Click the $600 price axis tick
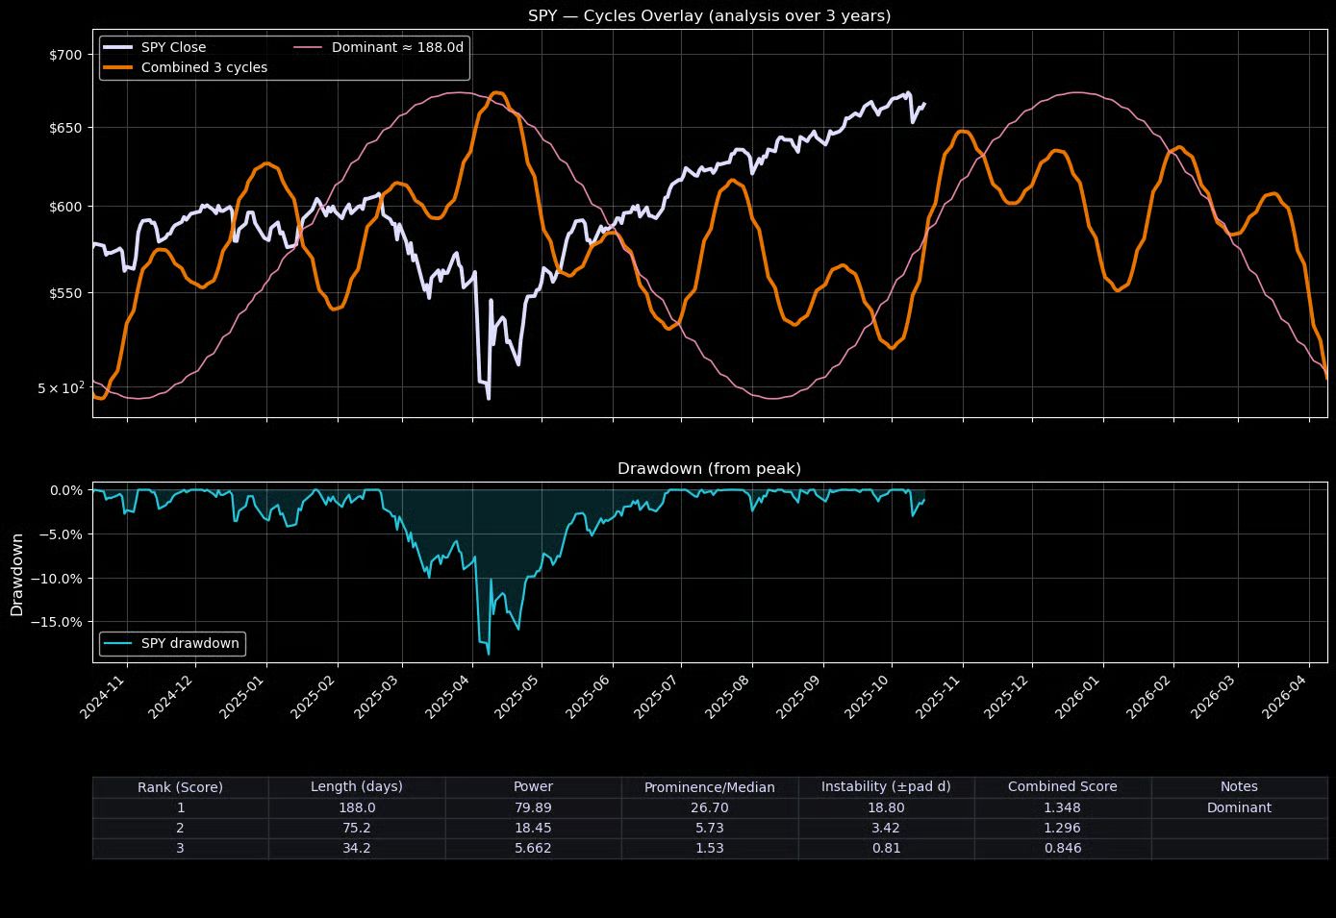The image size is (1336, 918). [x=65, y=207]
